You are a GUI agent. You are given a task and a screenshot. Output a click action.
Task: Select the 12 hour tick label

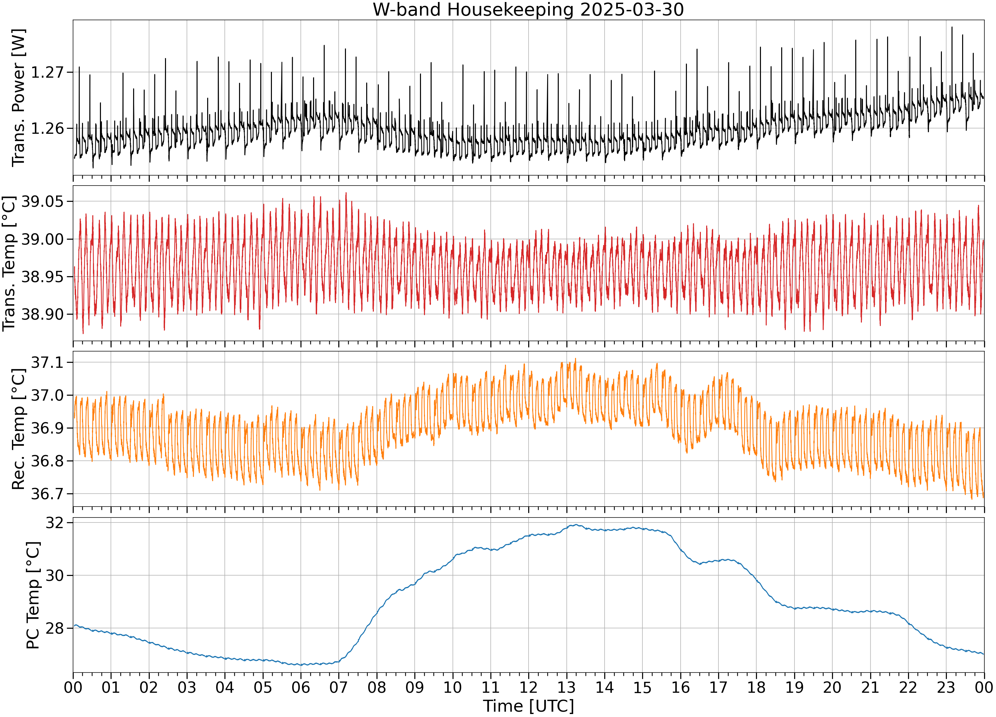pyautogui.click(x=528, y=687)
